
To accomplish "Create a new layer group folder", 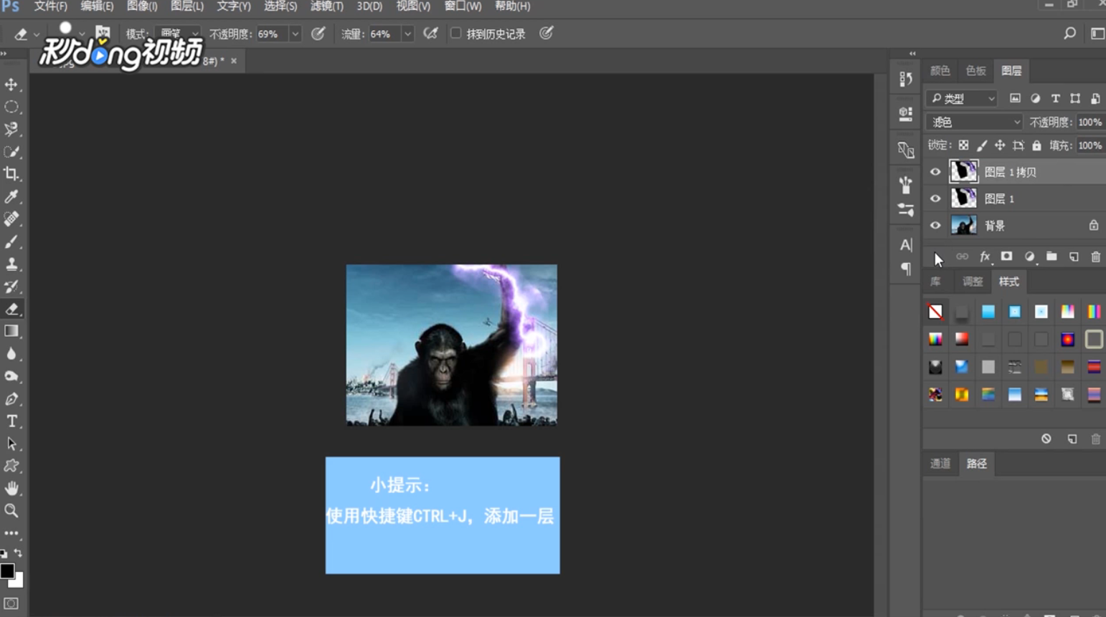I will [1051, 257].
